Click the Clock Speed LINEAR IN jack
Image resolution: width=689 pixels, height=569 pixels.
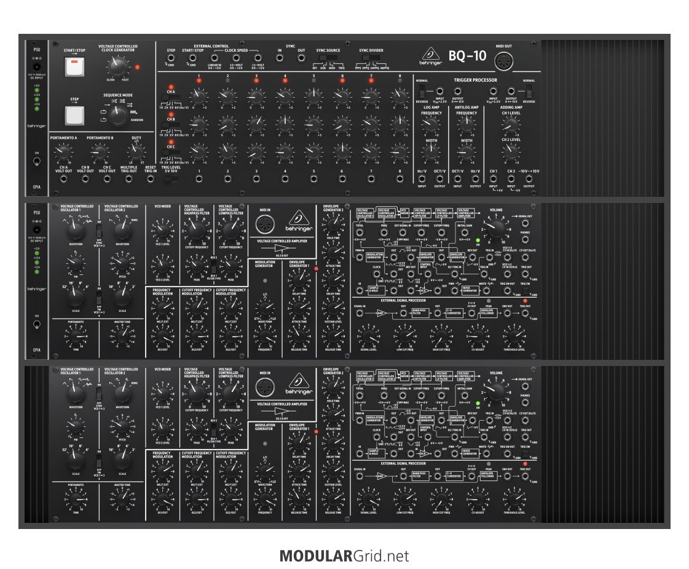[x=215, y=58]
